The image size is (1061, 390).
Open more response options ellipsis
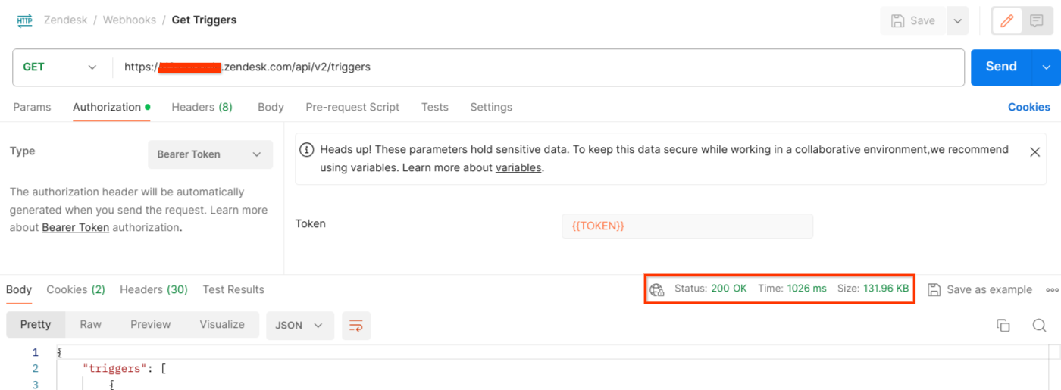pyautogui.click(x=1052, y=289)
